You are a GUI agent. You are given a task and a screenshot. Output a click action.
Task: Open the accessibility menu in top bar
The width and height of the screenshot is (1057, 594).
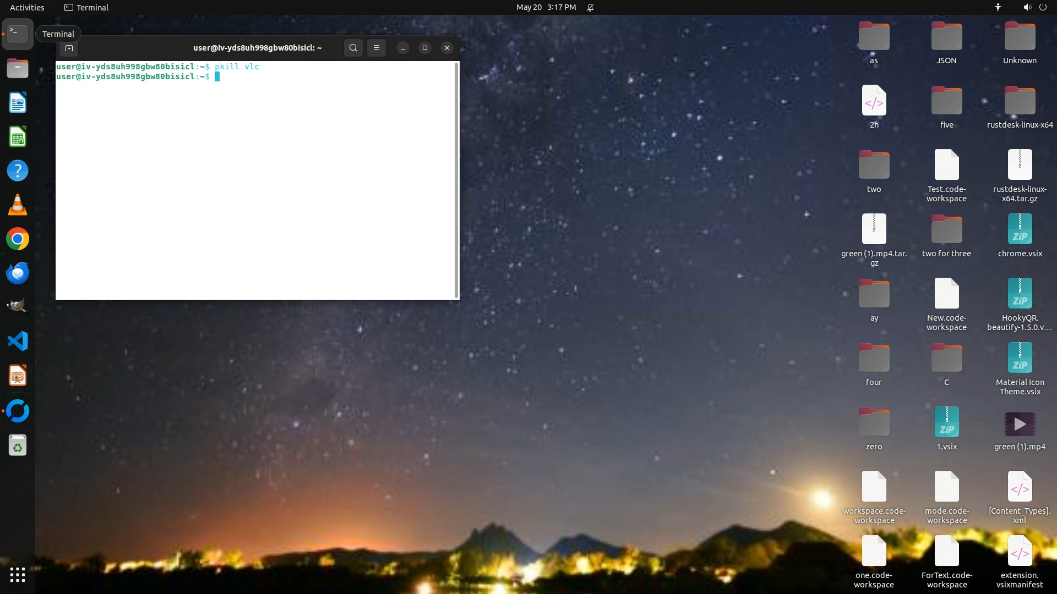pyautogui.click(x=998, y=7)
